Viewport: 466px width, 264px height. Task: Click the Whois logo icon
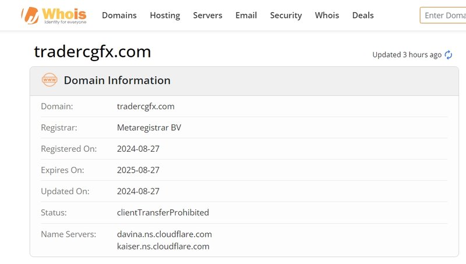tap(30, 15)
